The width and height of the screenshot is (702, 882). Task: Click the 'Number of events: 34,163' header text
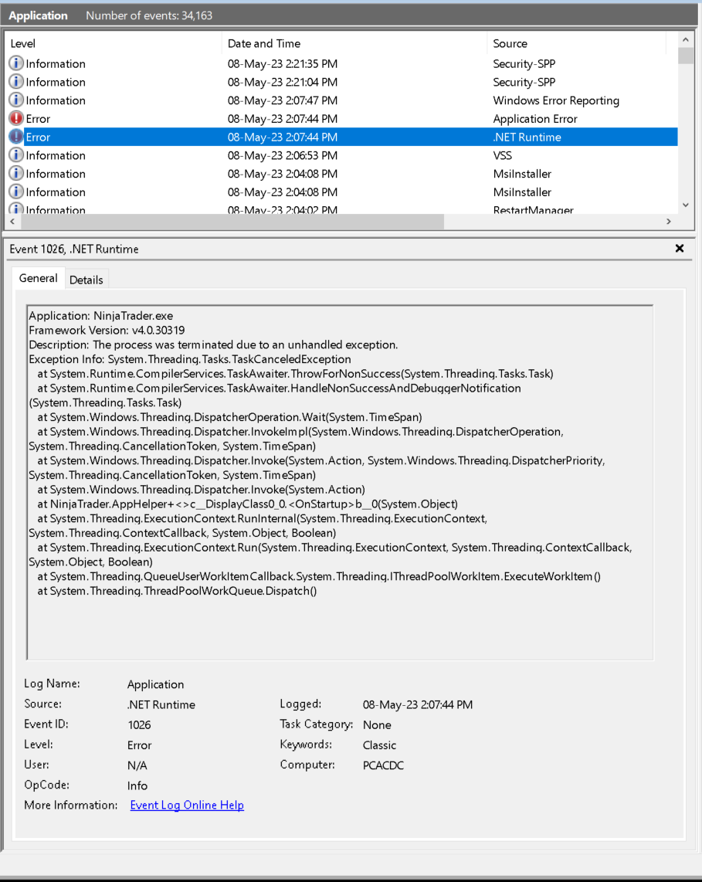coord(149,15)
